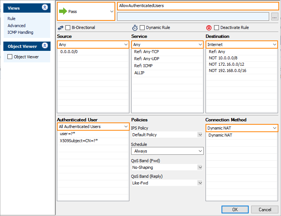Select the user=?* authenticated user entry
This screenshot has height=216, width=281.
pos(93,134)
